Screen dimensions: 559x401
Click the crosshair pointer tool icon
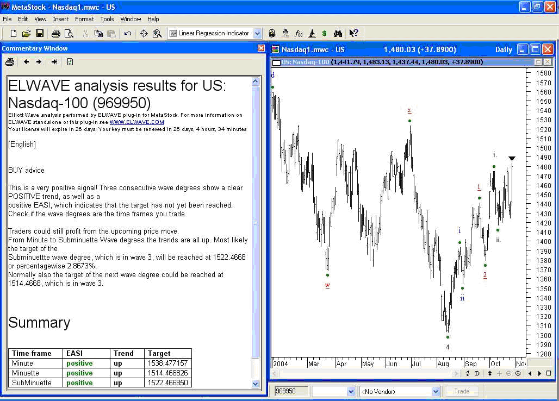point(144,34)
